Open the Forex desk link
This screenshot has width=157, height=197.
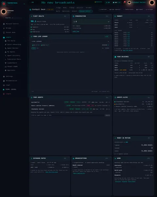[x=52, y=172]
